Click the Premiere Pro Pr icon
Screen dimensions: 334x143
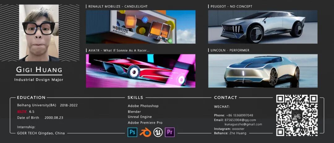(170, 132)
